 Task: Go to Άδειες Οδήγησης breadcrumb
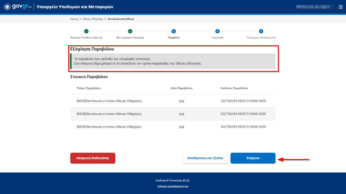click(93, 19)
